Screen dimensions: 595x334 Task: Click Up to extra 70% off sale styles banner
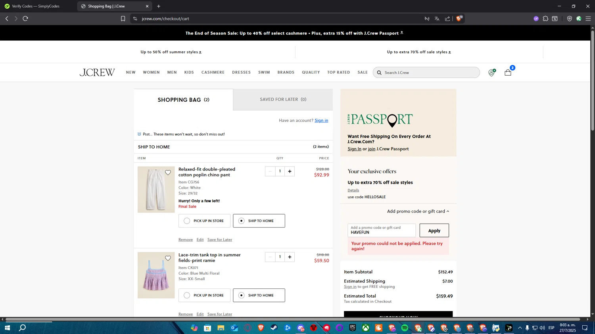click(419, 52)
